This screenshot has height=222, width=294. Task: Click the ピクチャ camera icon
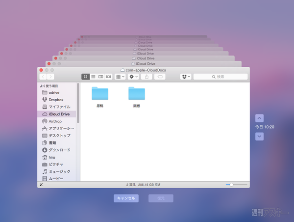click(45, 165)
